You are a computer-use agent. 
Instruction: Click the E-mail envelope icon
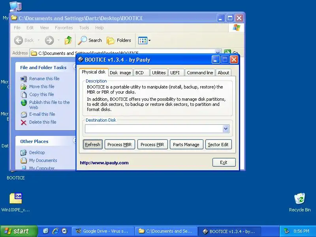(x=24, y=115)
